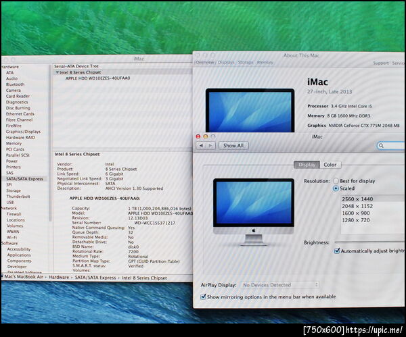The width and height of the screenshot is (406, 337).
Task: Select the Scaled resolution radio button
Action: [336, 188]
